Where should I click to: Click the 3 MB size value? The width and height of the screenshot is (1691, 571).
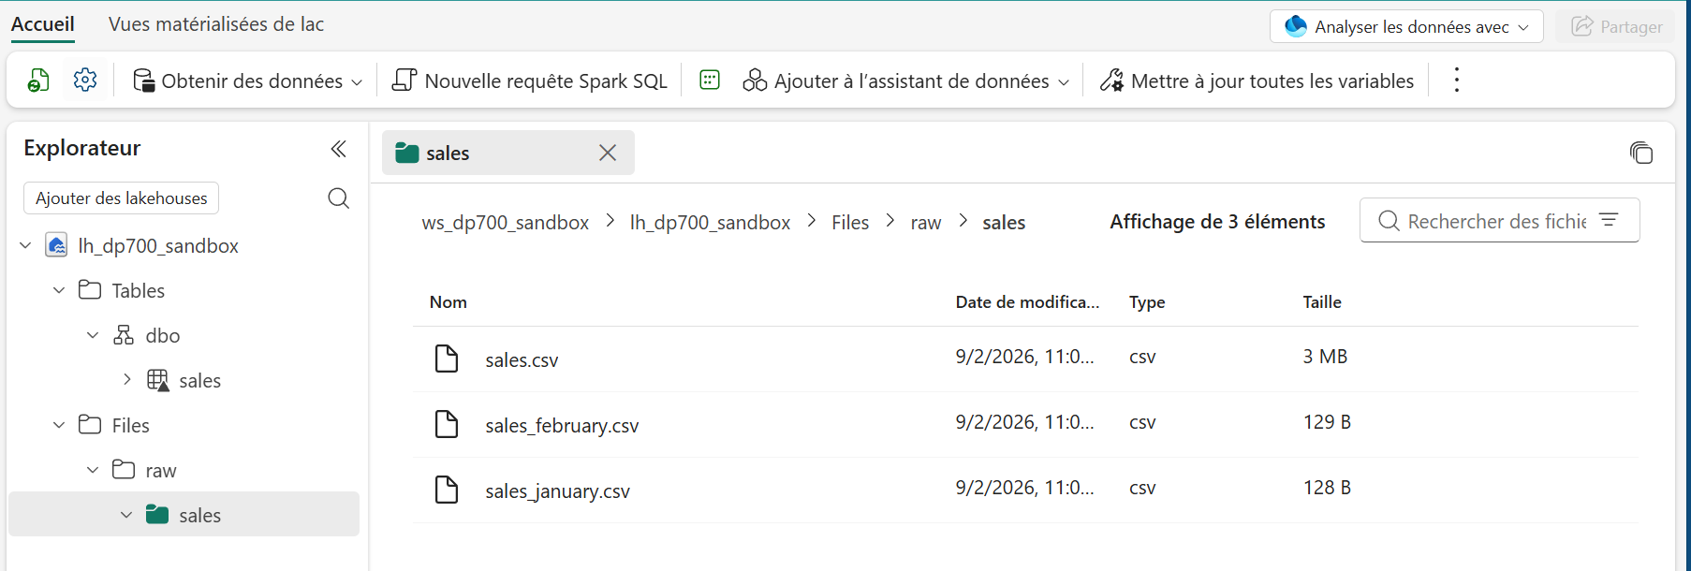pos(1325,357)
